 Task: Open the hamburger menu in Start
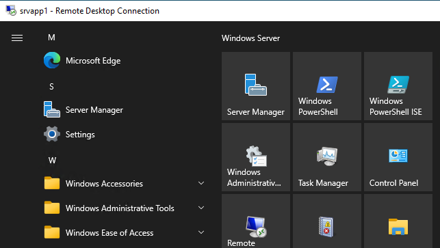tap(17, 38)
